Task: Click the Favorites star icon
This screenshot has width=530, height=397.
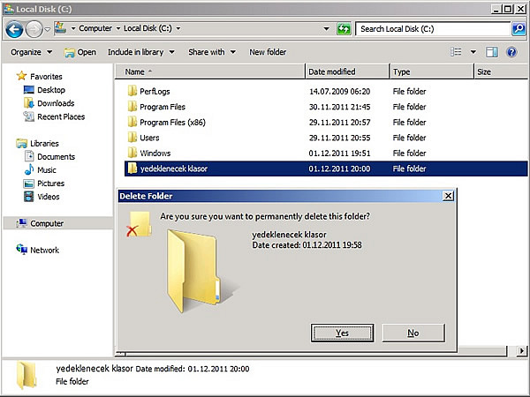Action: pos(21,76)
